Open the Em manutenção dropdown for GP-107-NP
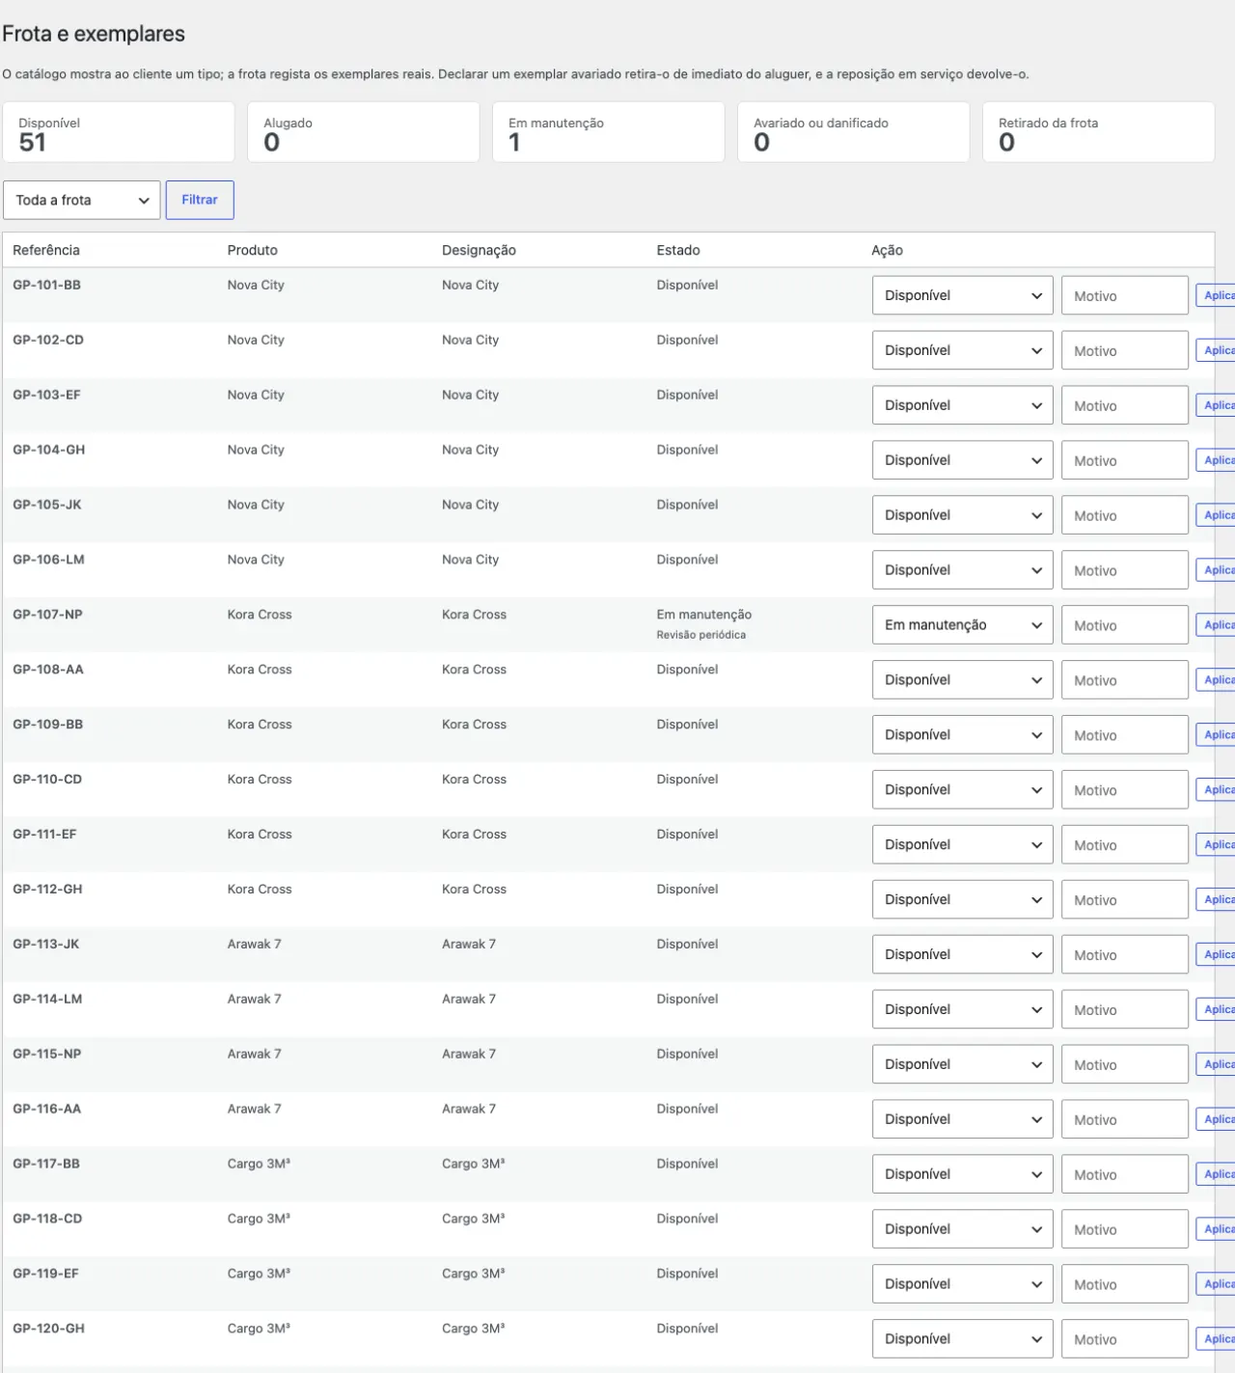The height and width of the screenshot is (1373, 1235). pos(962,625)
